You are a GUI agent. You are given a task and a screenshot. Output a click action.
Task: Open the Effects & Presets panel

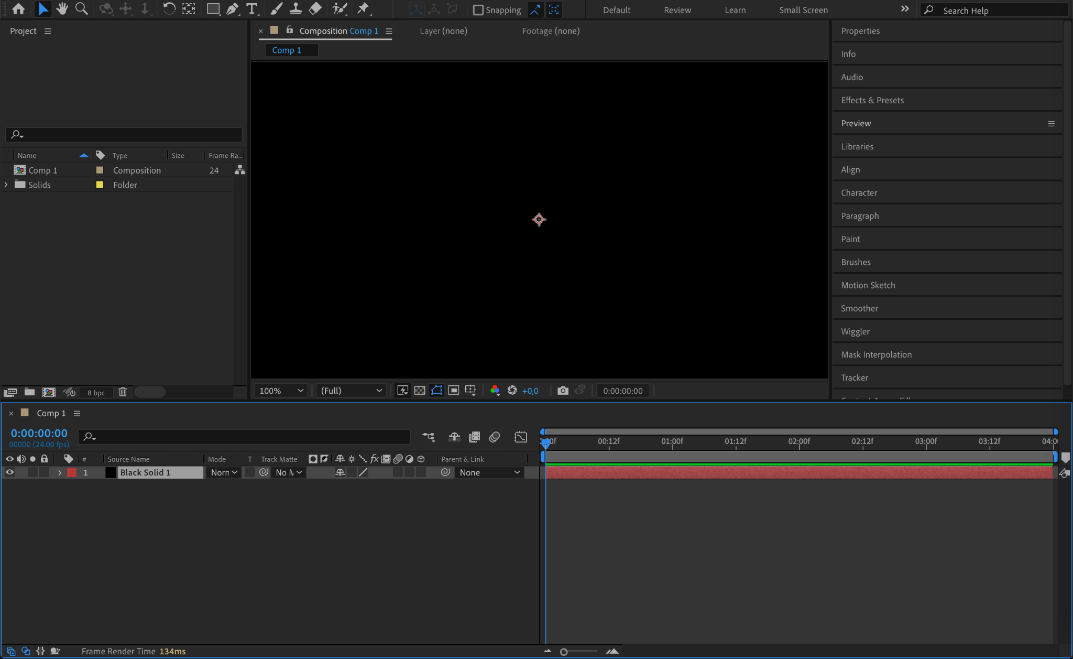click(x=872, y=100)
